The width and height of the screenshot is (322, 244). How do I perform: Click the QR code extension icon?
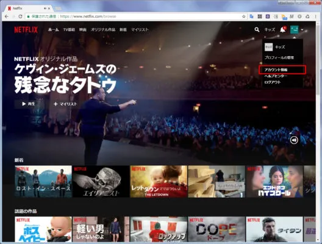pyautogui.click(x=260, y=16)
